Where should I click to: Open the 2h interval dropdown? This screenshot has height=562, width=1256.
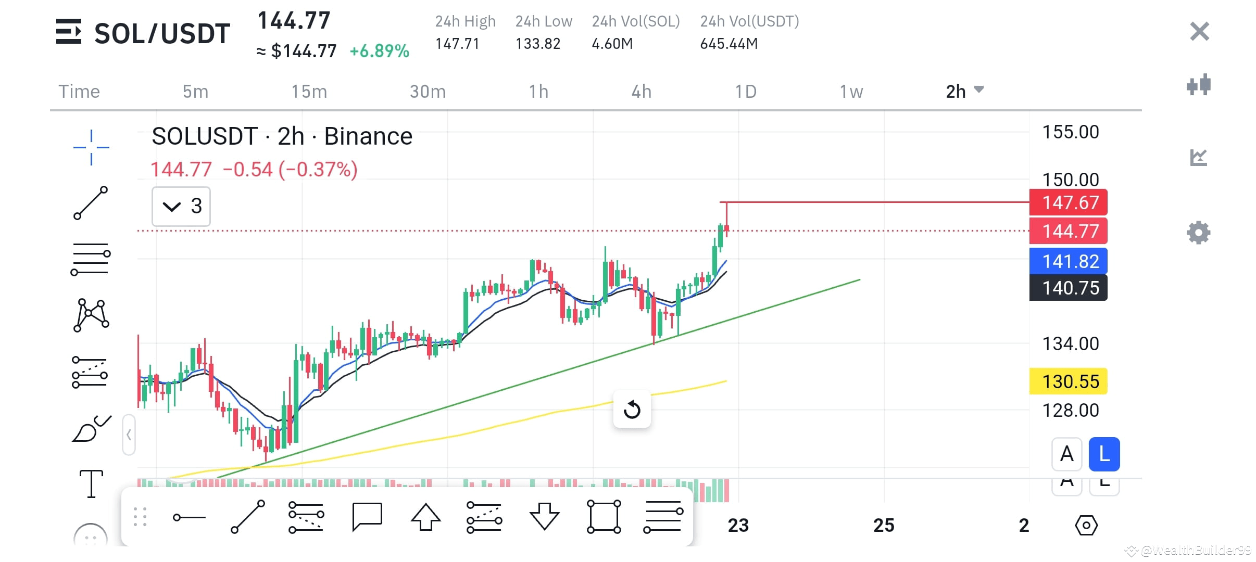pos(964,91)
